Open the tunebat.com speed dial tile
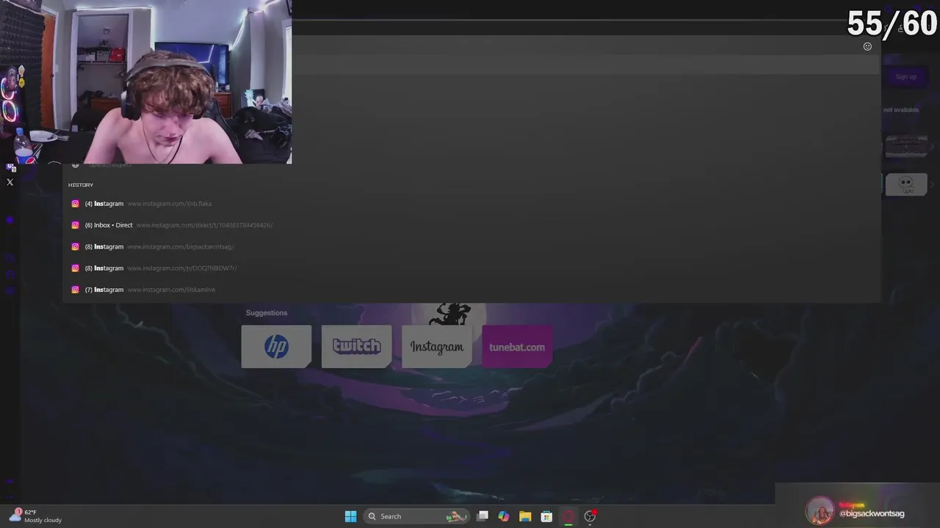This screenshot has width=940, height=528. click(x=517, y=347)
